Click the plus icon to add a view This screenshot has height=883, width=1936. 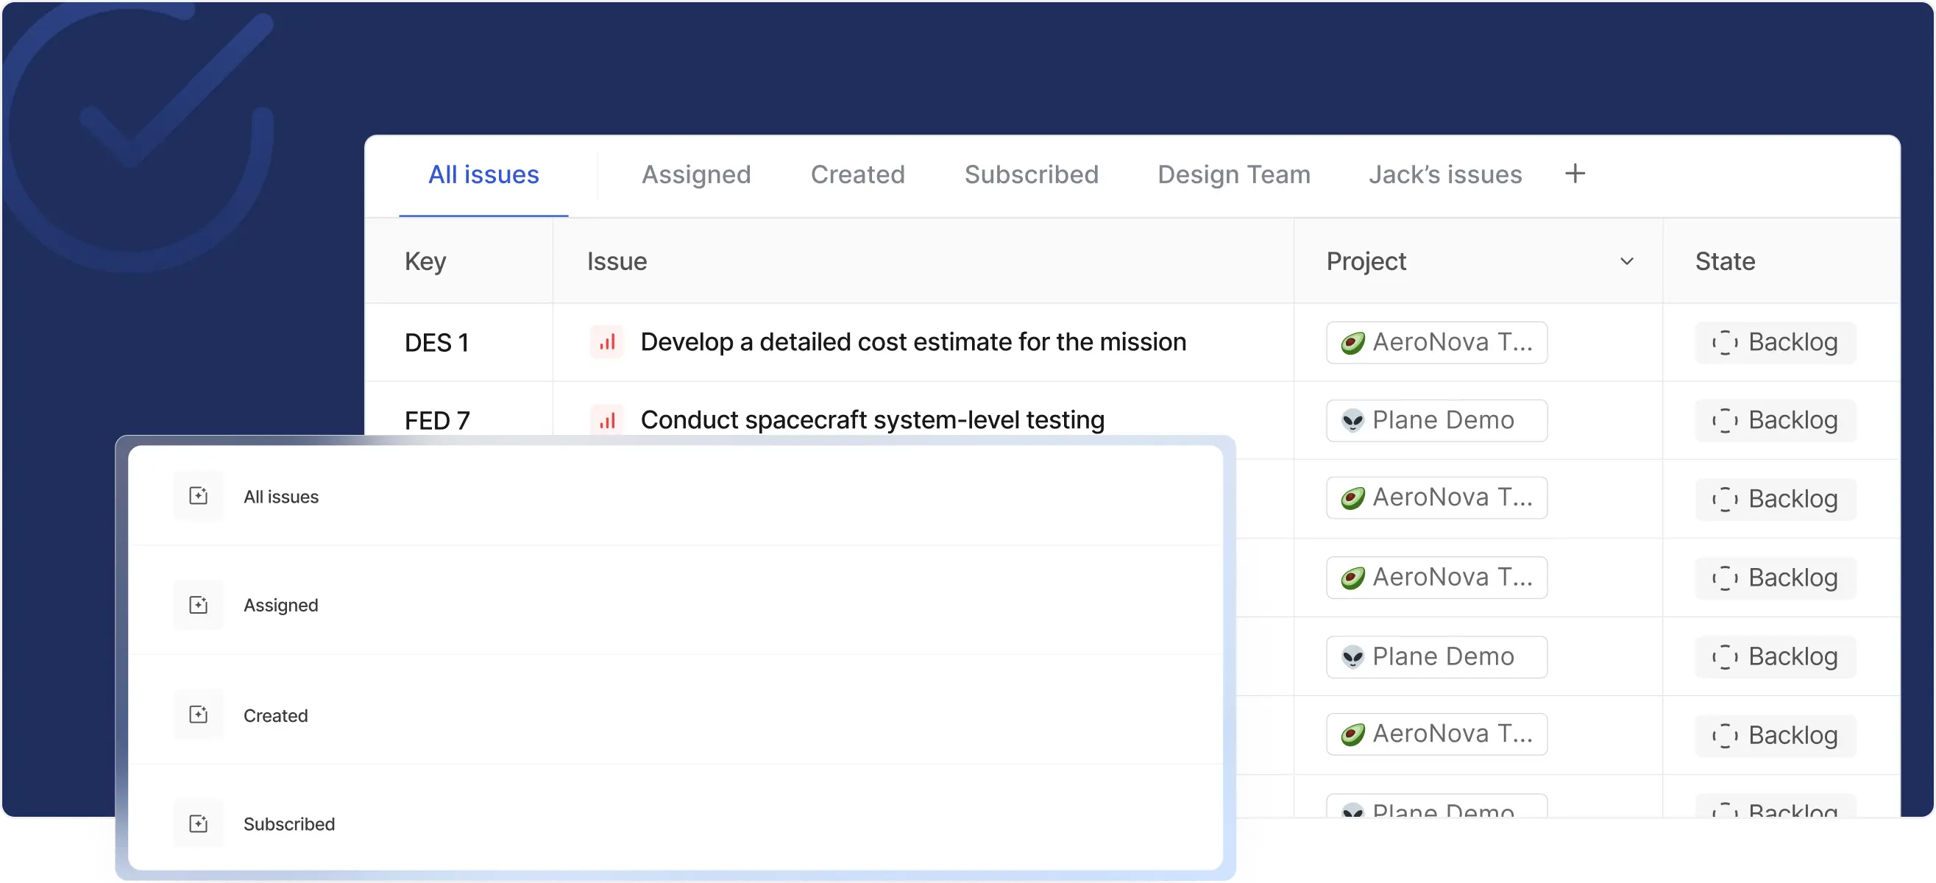tap(1575, 174)
